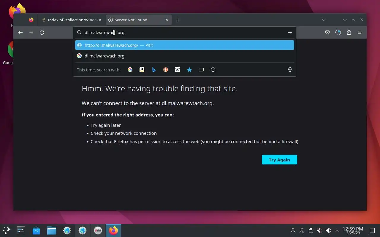Screen dimensions: 380x237
Task: Search this time with Google
Action: (x=130, y=70)
